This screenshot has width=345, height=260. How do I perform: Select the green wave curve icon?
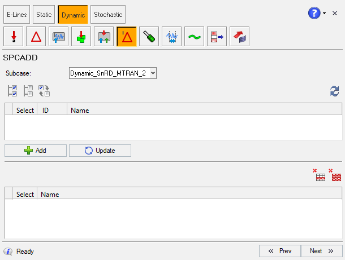tap(195, 37)
